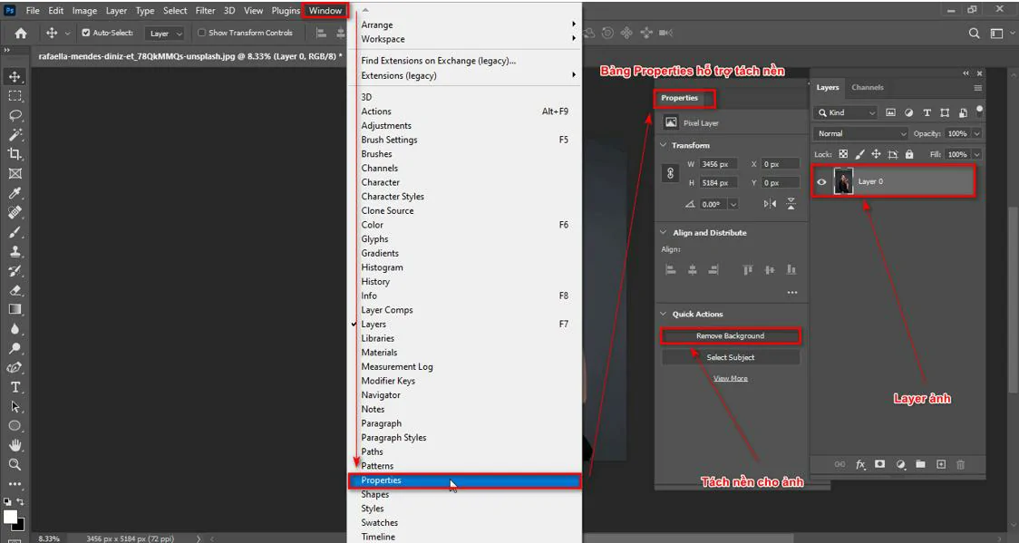Viewport: 1019px width, 543px height.
Task: Click the View More link in Quick Actions
Action: tap(730, 378)
